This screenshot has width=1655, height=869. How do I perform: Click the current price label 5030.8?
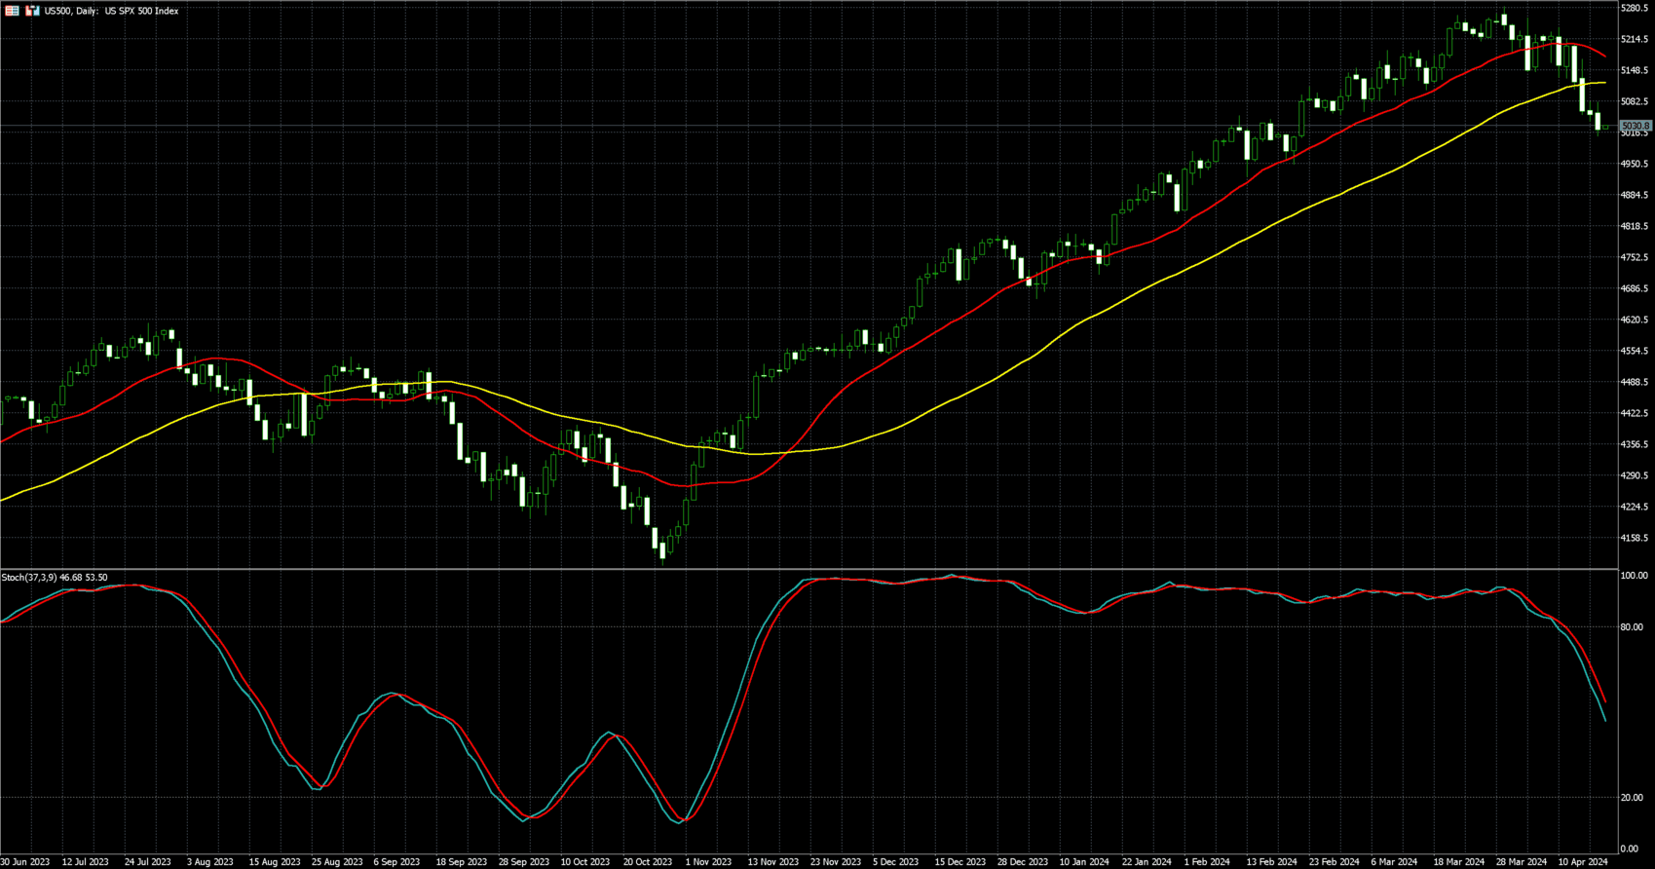pyautogui.click(x=1636, y=126)
